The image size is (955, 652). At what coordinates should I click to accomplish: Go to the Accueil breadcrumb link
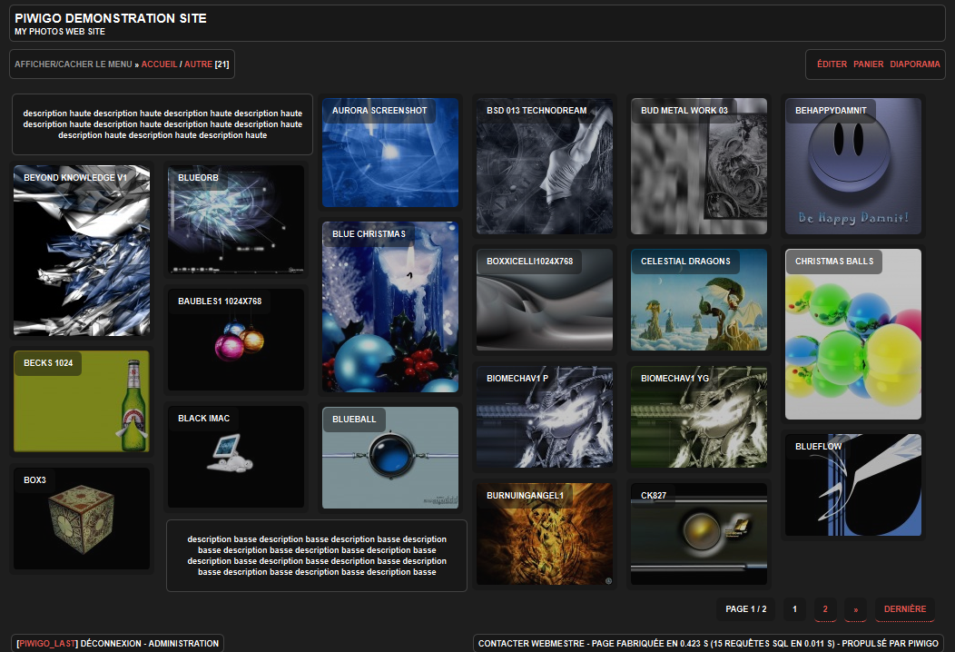pyautogui.click(x=160, y=64)
